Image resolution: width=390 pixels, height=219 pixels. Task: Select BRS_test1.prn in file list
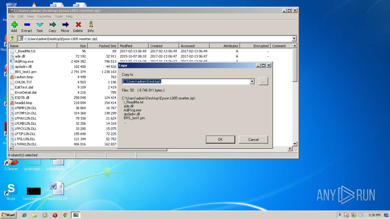26,72
